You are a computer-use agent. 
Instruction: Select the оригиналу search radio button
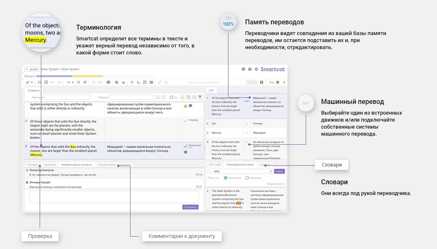226,178
